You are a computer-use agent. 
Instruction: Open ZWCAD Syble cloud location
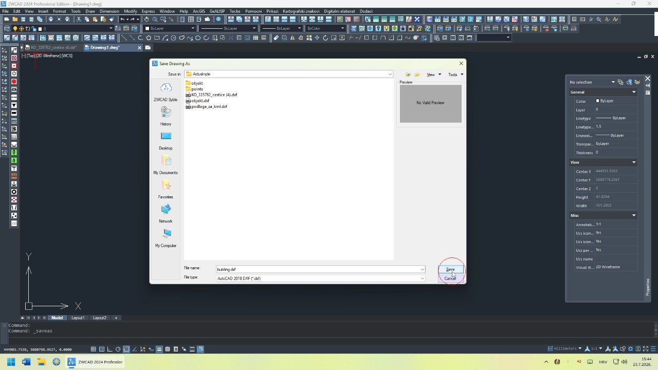166,92
